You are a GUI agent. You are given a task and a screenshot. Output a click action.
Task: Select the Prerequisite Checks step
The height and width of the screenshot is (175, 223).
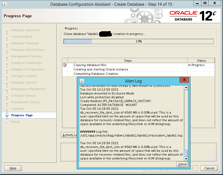point(26,102)
